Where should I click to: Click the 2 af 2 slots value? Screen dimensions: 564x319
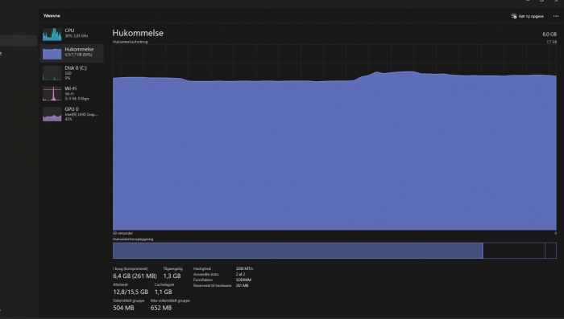point(240,274)
